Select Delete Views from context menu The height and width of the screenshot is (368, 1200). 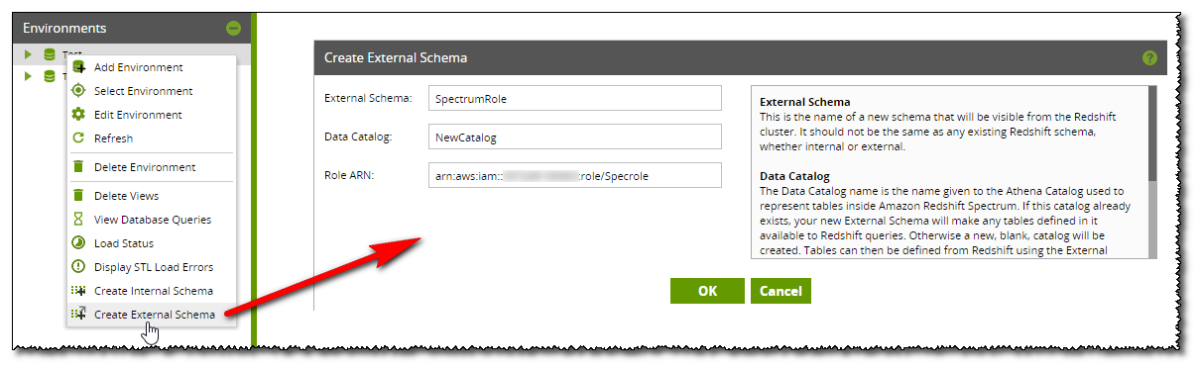tap(152, 196)
